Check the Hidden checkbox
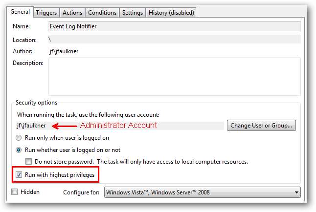The image size is (316, 212). tap(15, 192)
